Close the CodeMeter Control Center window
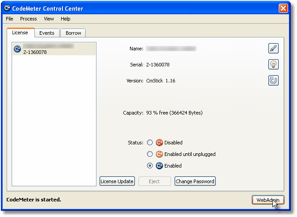The image size is (297, 217). coord(283,8)
